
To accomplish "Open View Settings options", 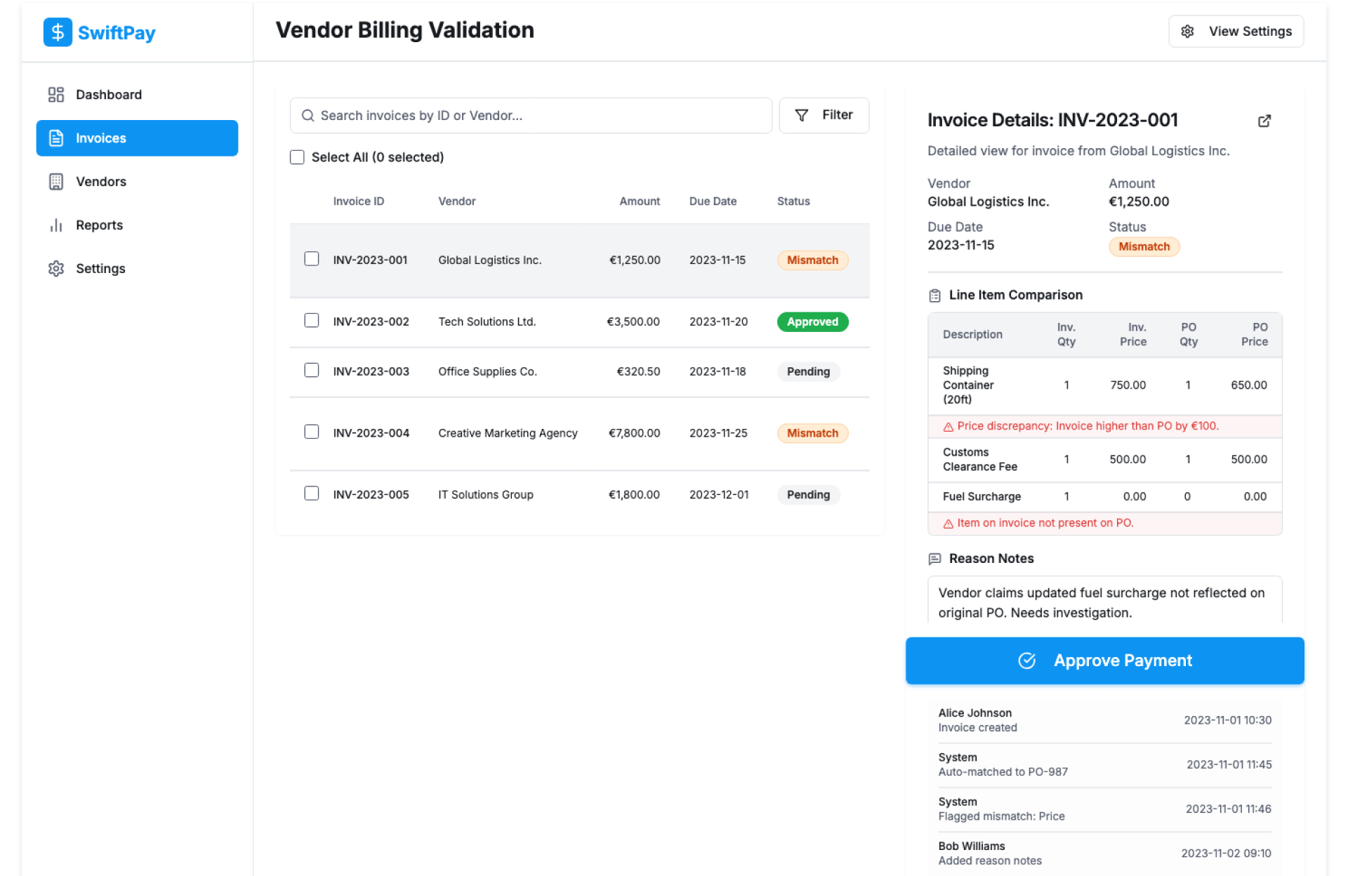I will [x=1235, y=32].
